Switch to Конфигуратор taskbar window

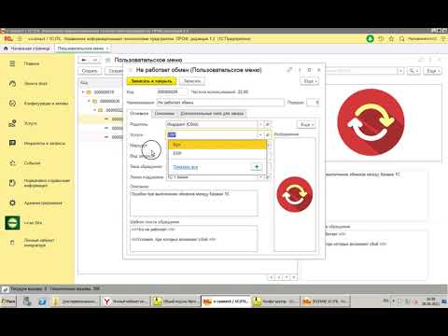click(x=274, y=301)
